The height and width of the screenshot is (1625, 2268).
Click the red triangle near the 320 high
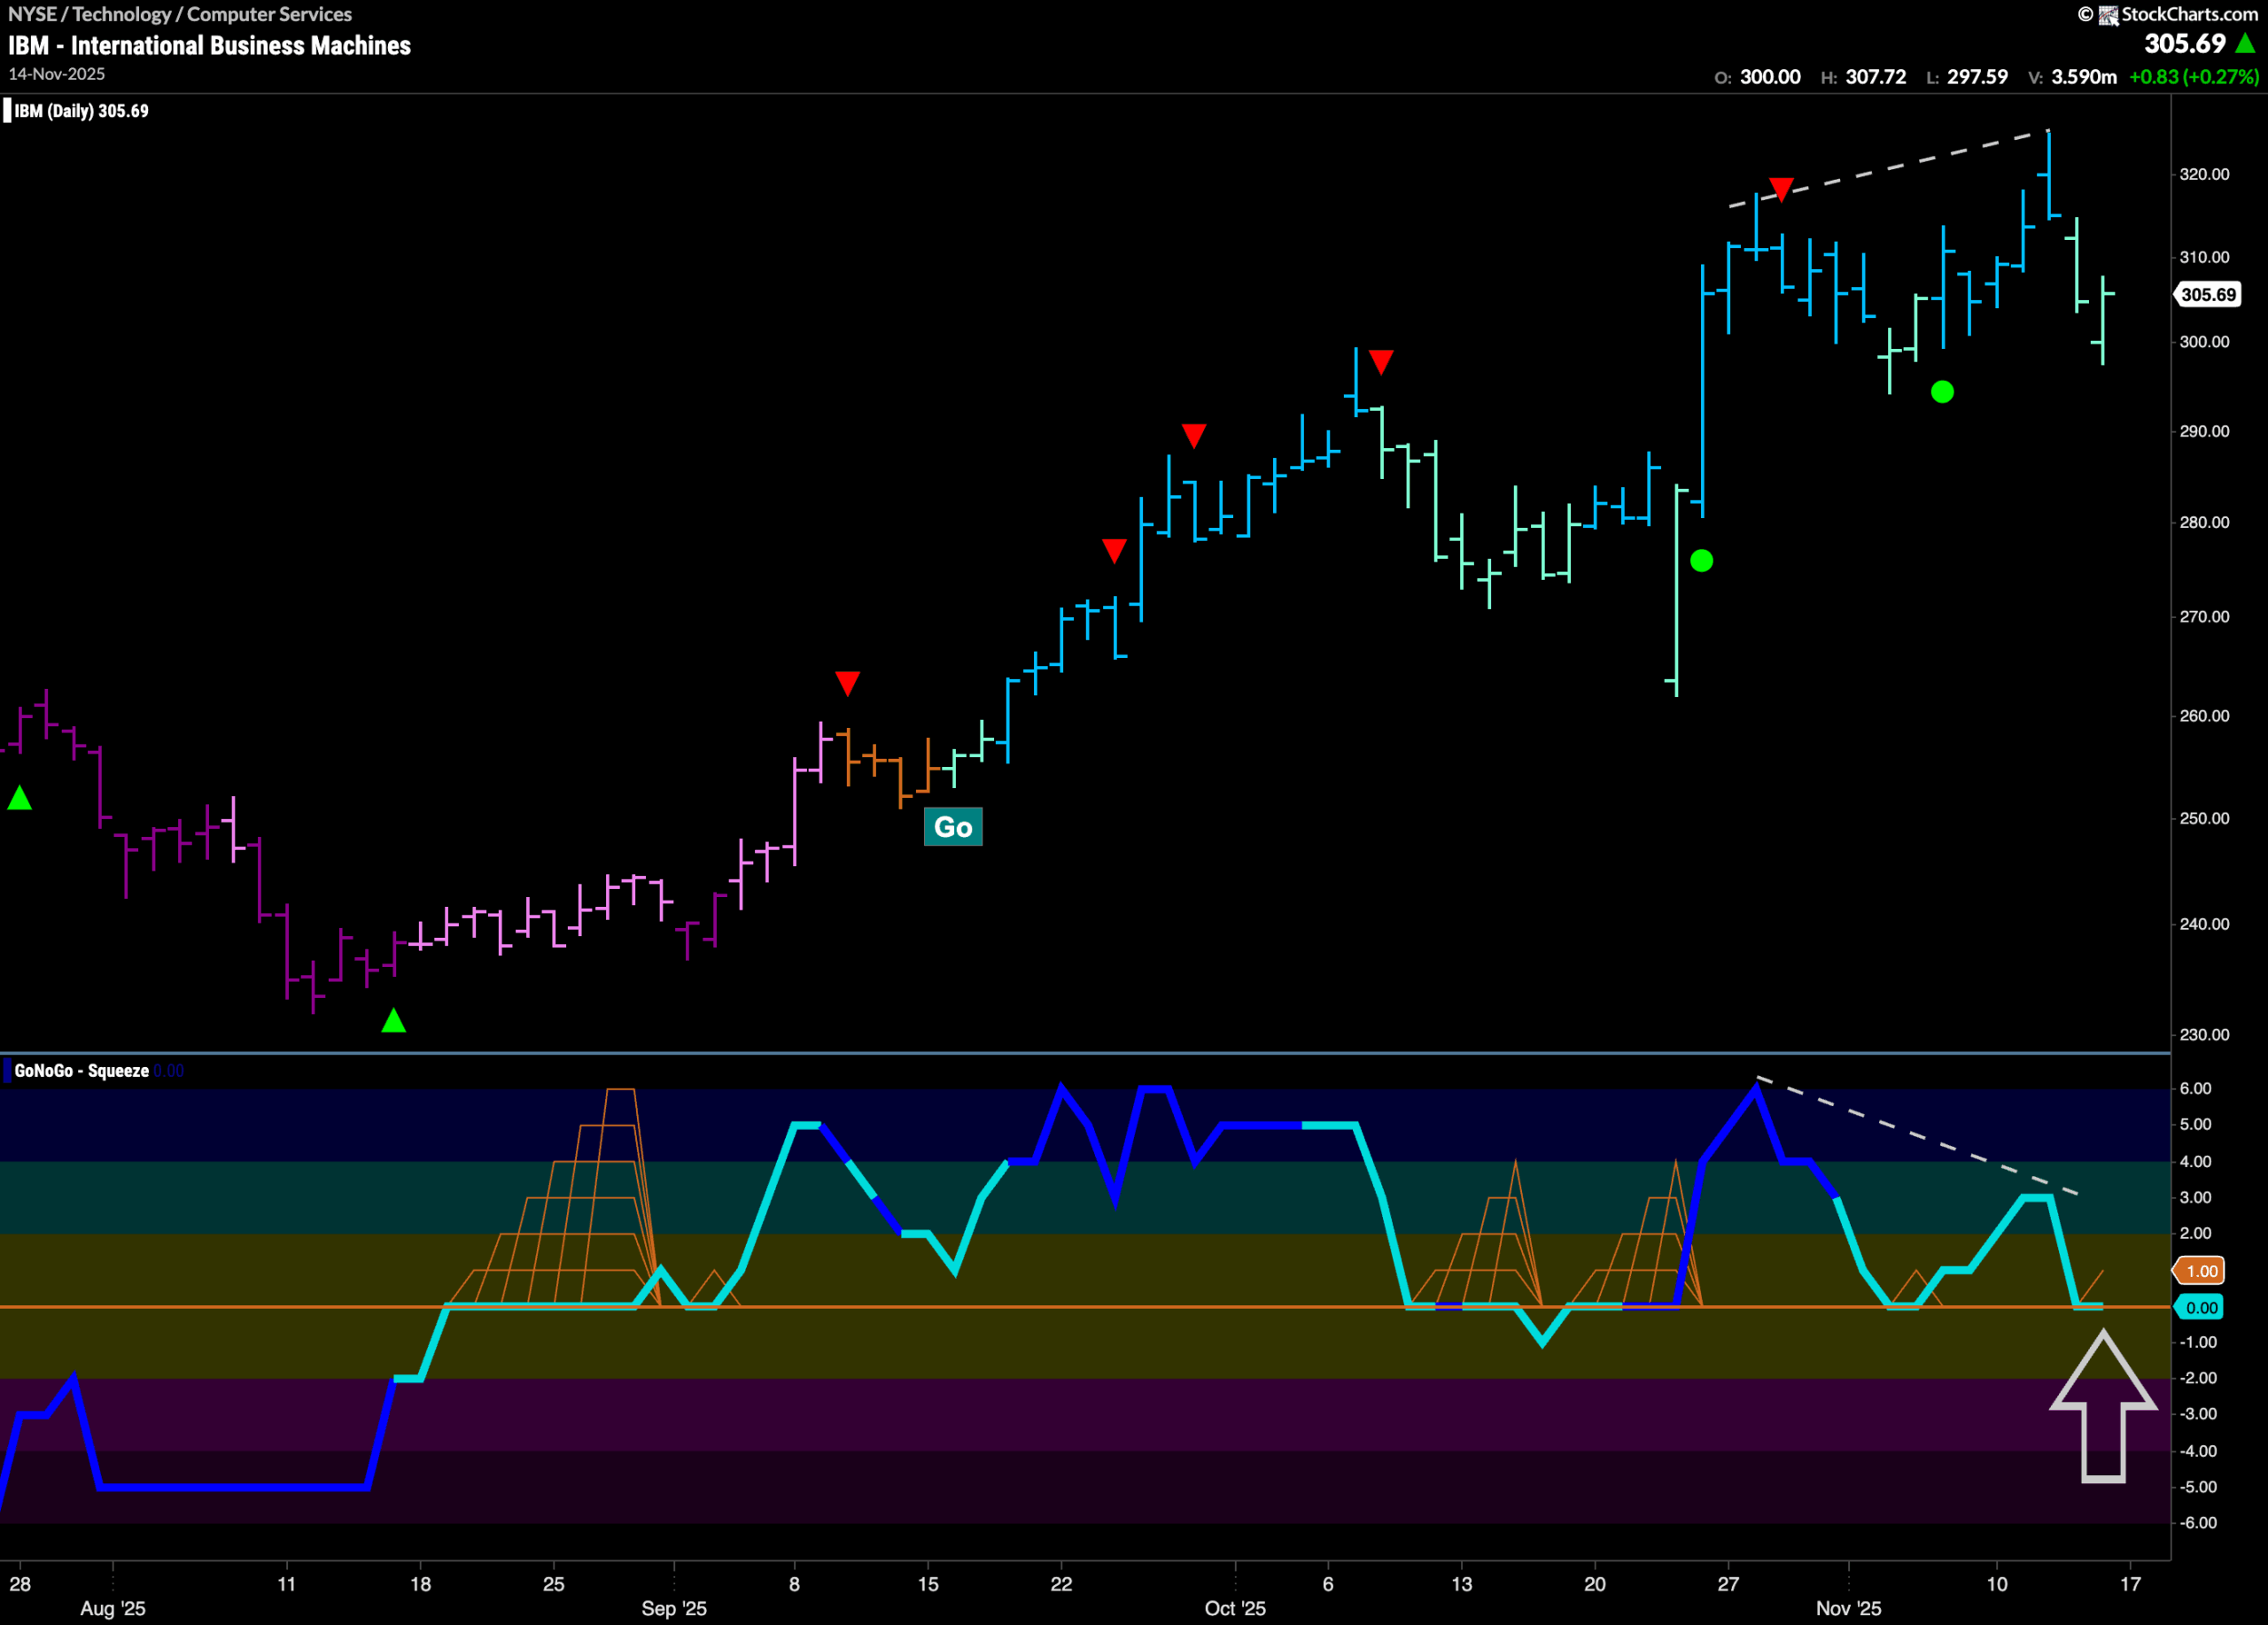1781,189
